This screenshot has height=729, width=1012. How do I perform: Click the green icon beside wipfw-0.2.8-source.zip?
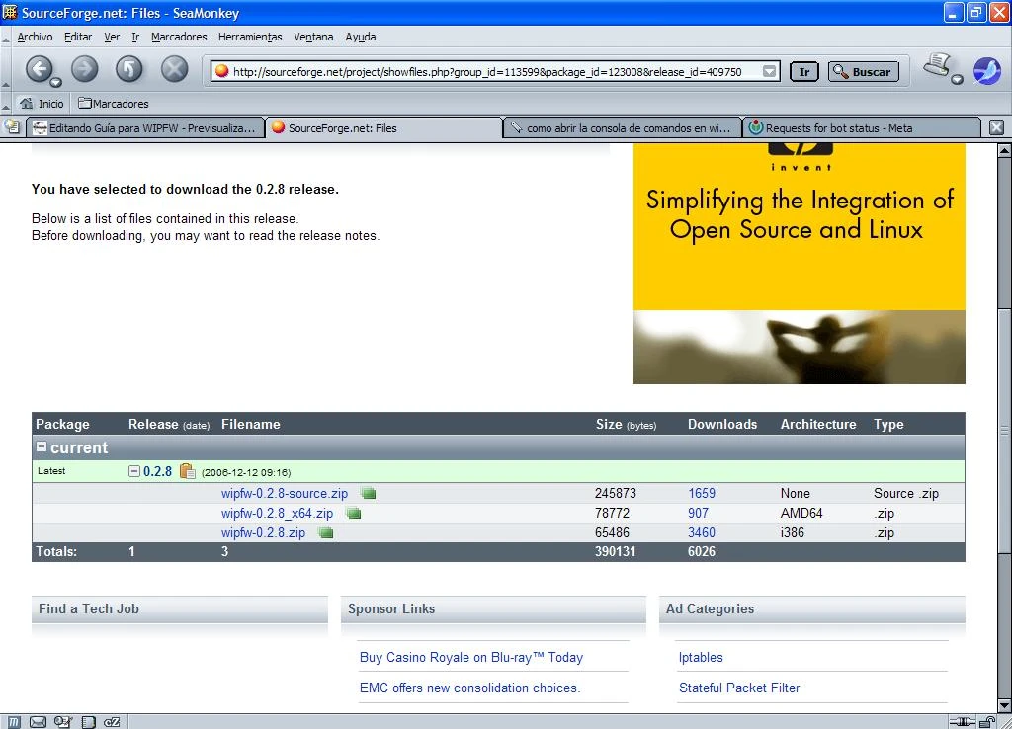click(x=369, y=494)
